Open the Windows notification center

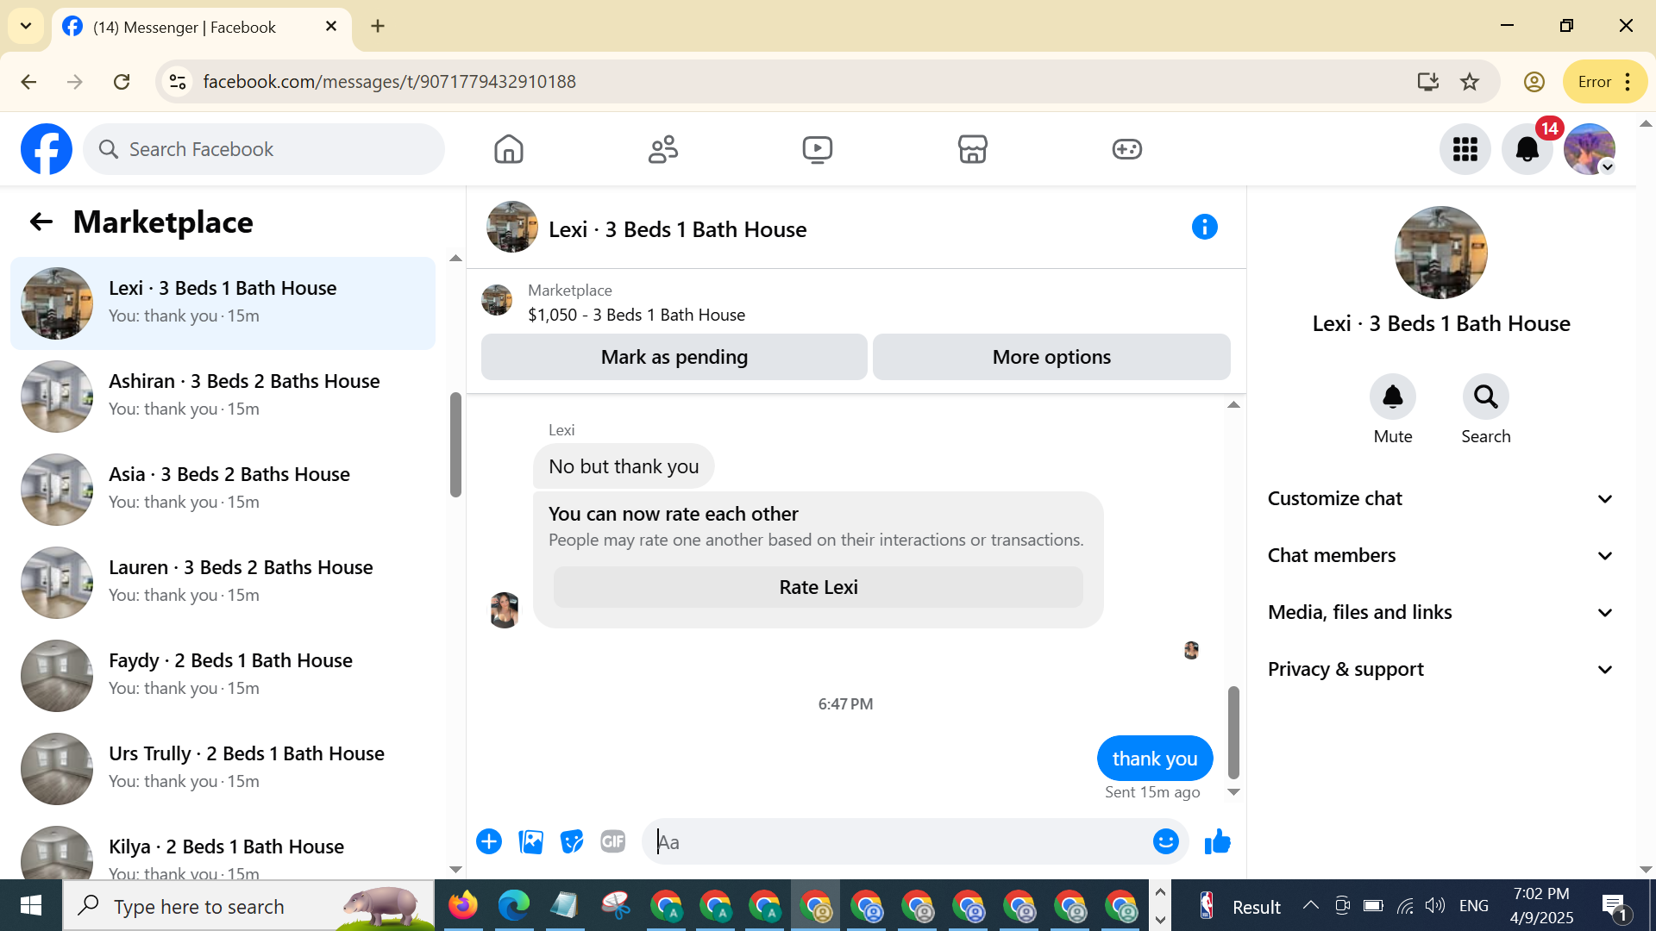click(x=1614, y=906)
